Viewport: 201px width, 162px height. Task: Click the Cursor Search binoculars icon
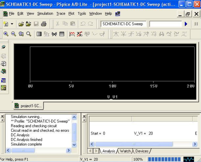(x=161, y=34)
